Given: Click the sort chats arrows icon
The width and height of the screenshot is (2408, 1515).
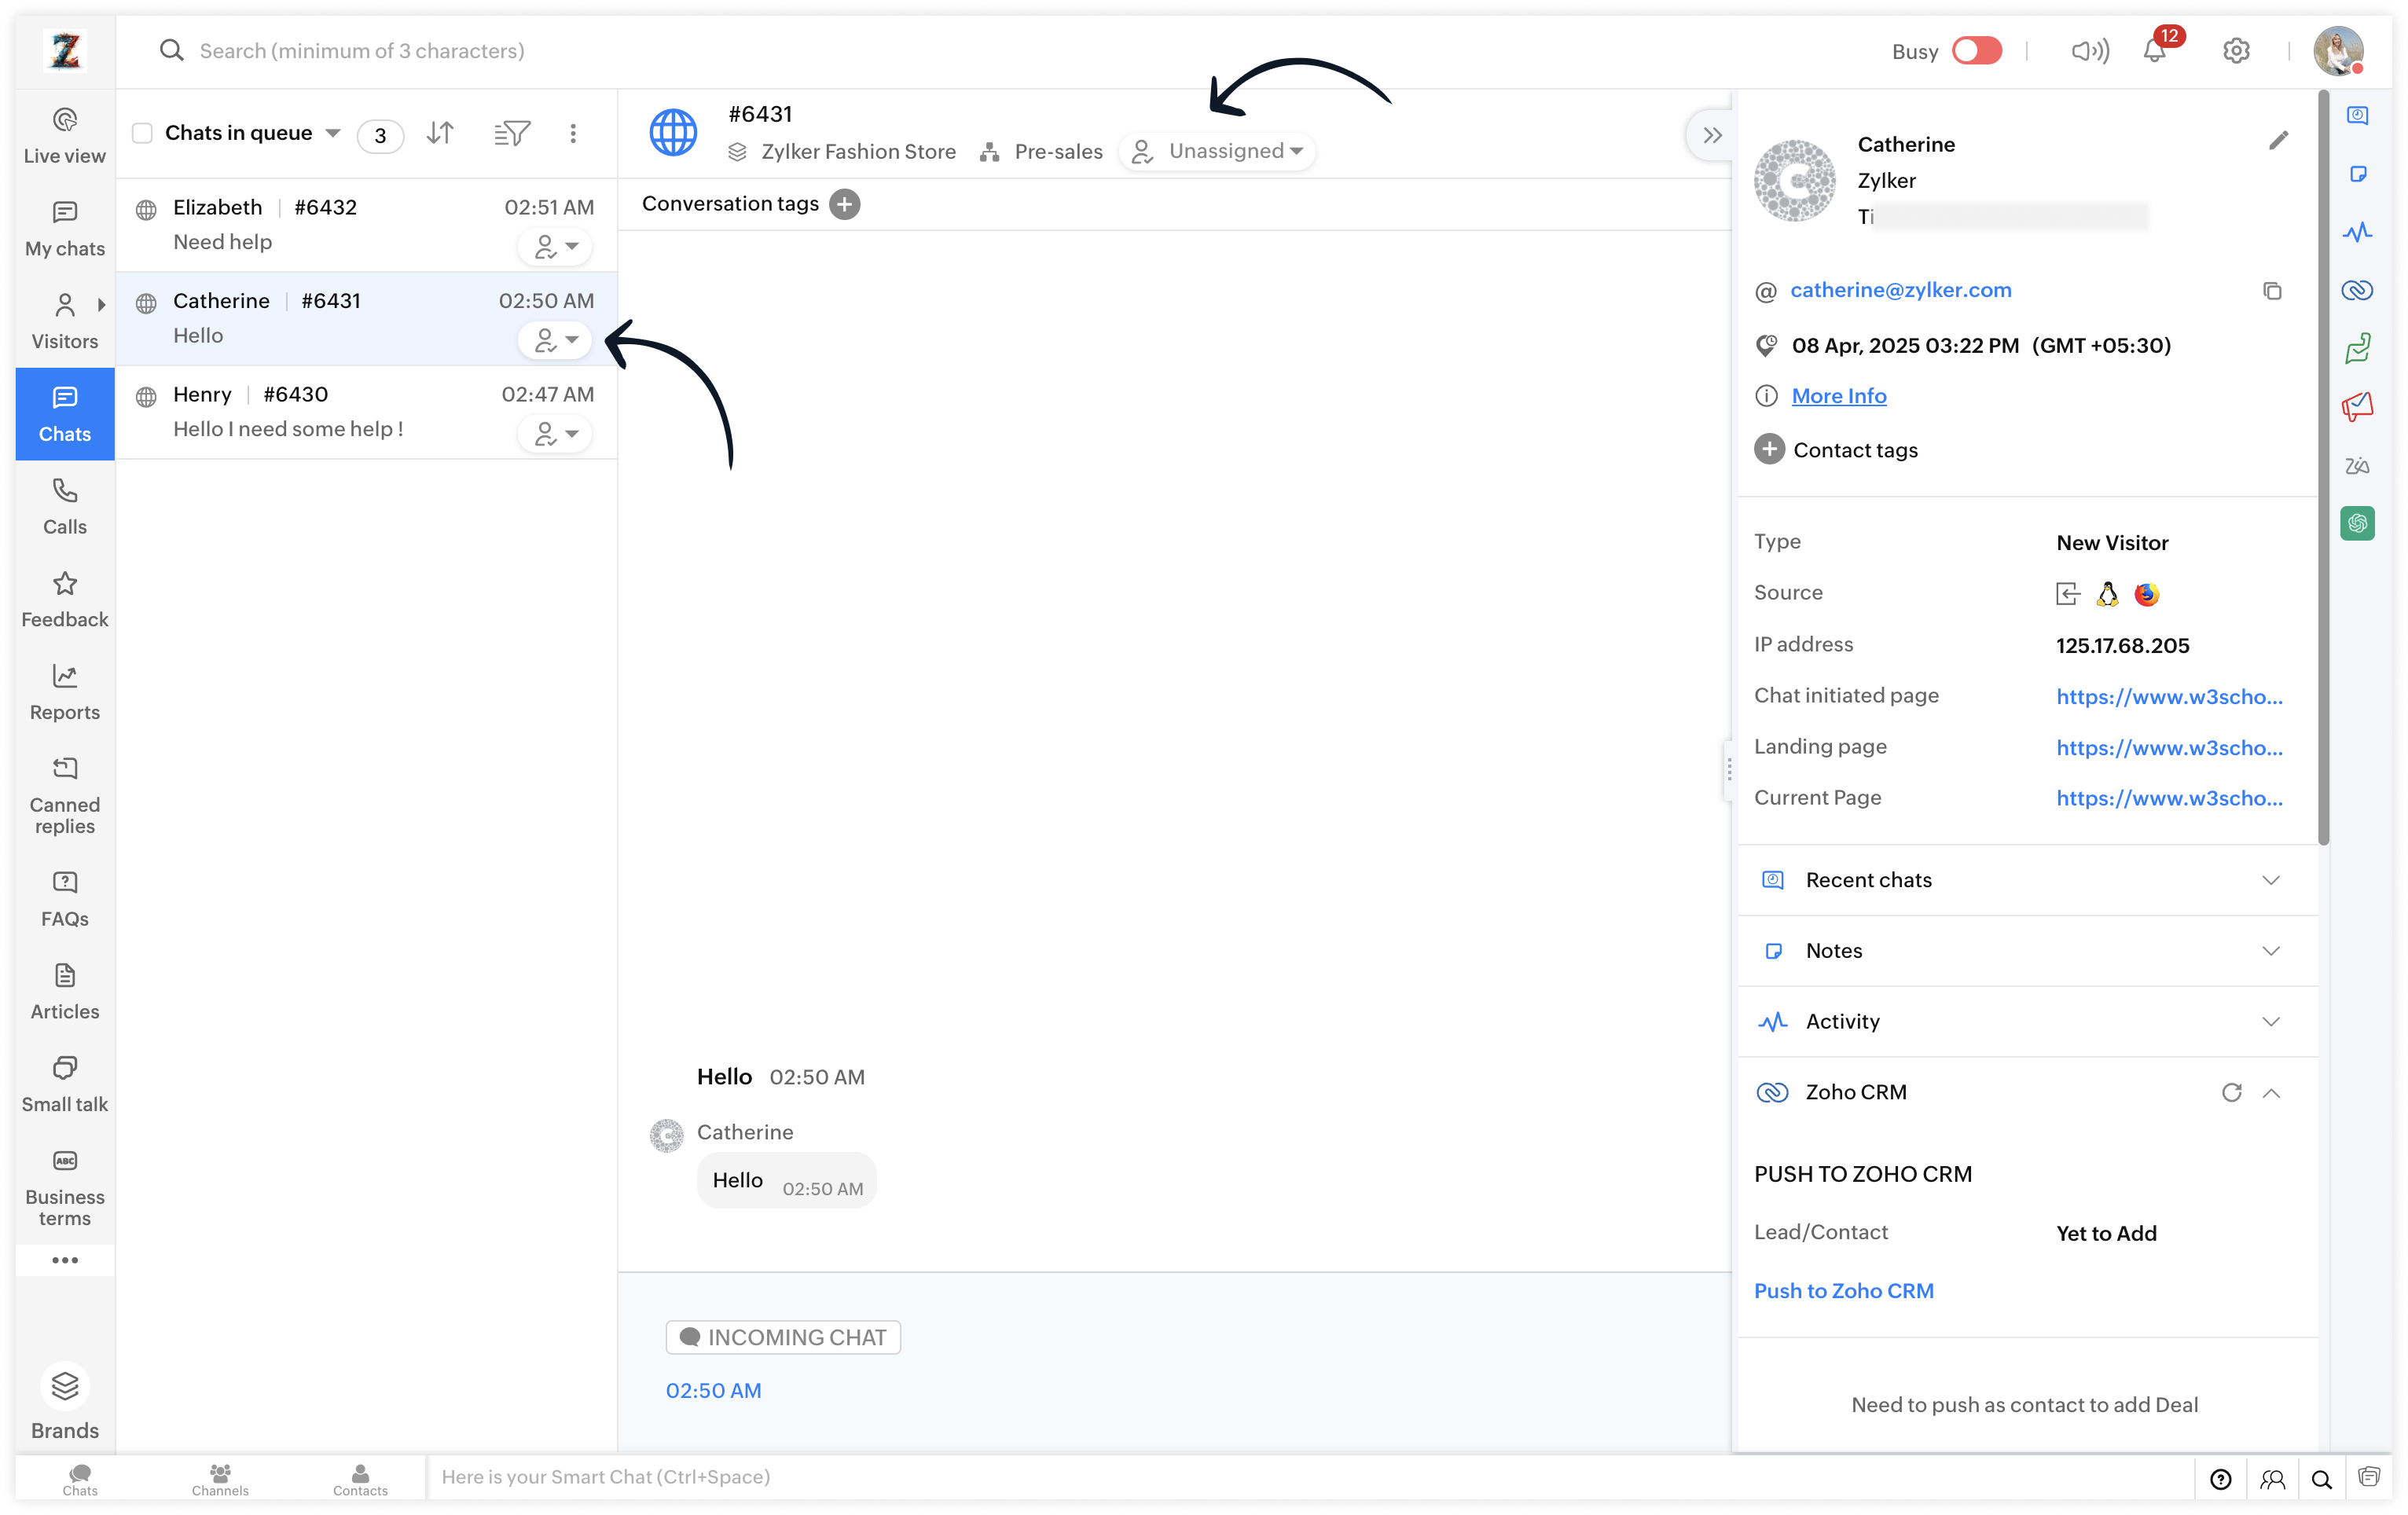Looking at the screenshot, I should pos(440,133).
